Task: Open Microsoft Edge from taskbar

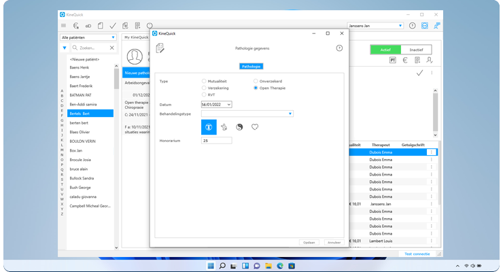Action: click(280, 266)
